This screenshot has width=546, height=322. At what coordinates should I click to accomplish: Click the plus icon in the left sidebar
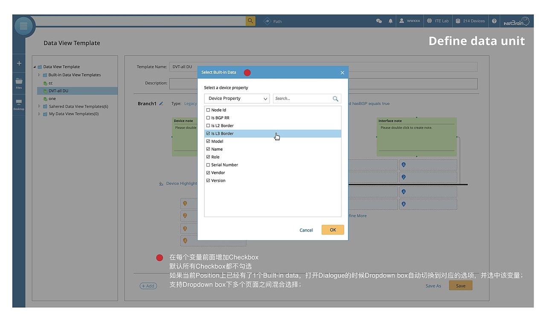pos(19,62)
